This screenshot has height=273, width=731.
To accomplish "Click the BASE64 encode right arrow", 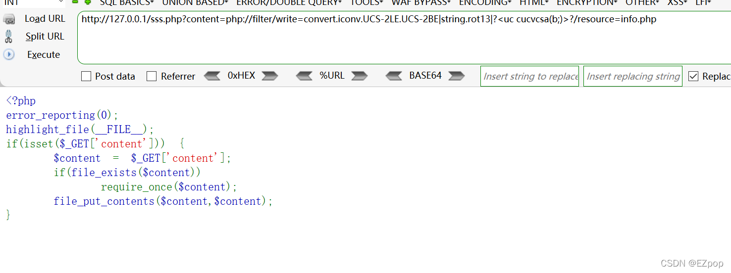I will click(x=456, y=76).
